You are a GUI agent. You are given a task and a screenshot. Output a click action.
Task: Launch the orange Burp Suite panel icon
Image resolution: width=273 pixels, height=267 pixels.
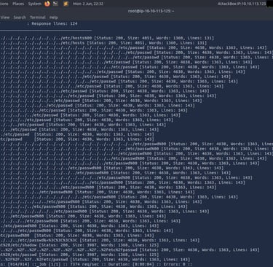66,4
